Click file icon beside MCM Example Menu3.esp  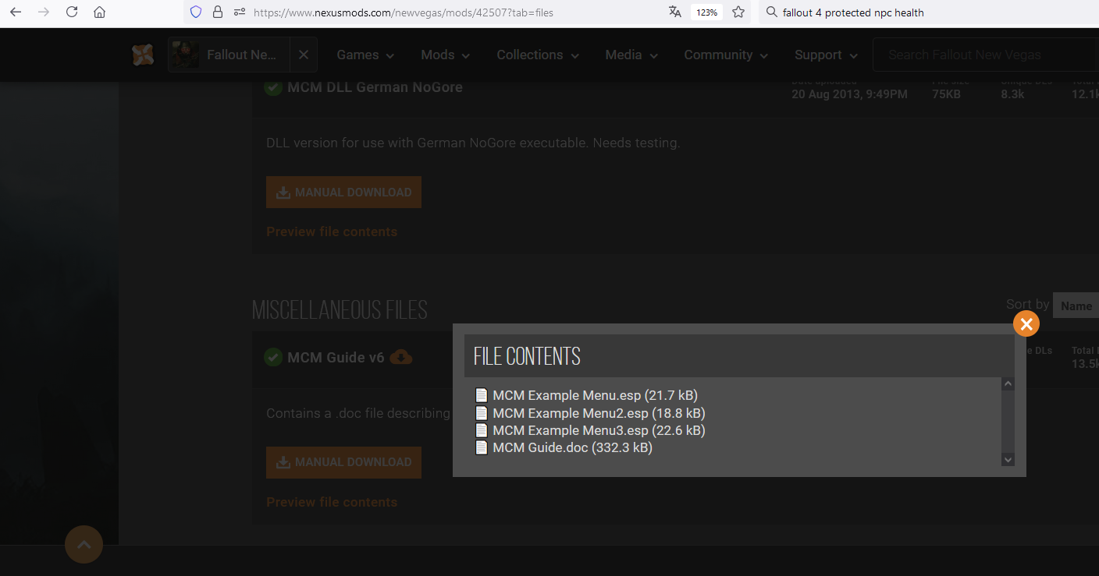tap(481, 430)
